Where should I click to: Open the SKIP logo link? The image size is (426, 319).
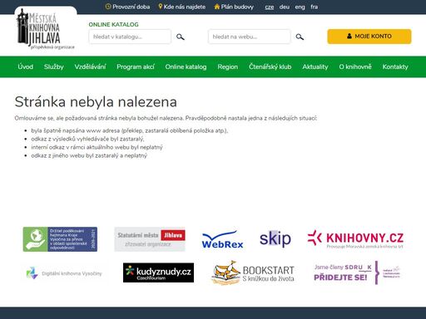(275, 238)
